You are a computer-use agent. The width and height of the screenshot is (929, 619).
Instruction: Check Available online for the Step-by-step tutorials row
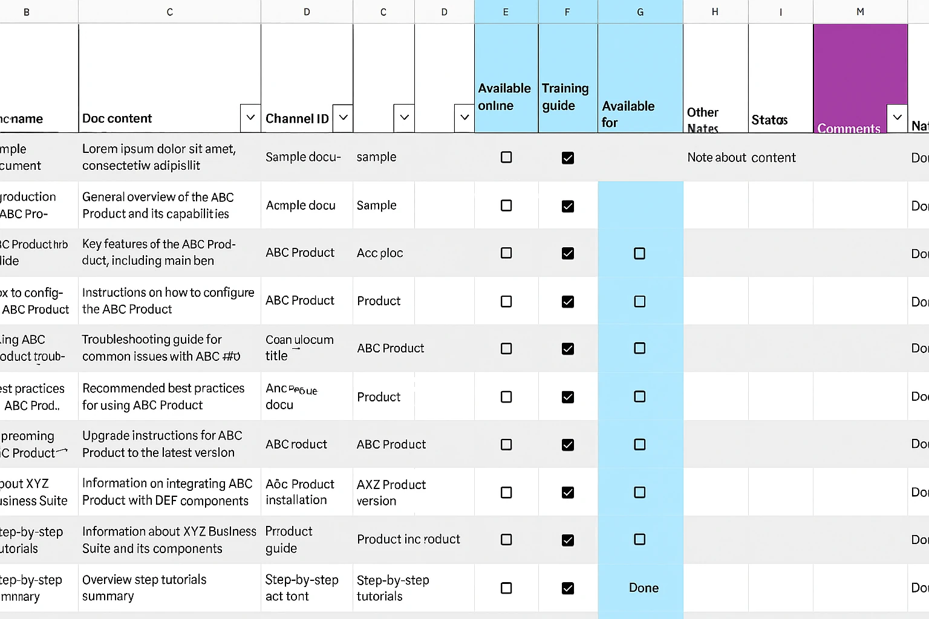click(x=506, y=540)
